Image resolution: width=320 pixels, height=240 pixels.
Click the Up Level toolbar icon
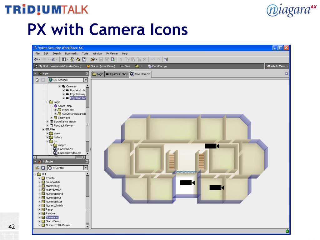[53, 59]
